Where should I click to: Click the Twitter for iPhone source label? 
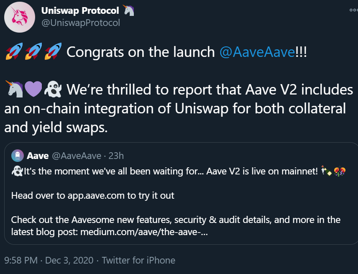(138, 260)
